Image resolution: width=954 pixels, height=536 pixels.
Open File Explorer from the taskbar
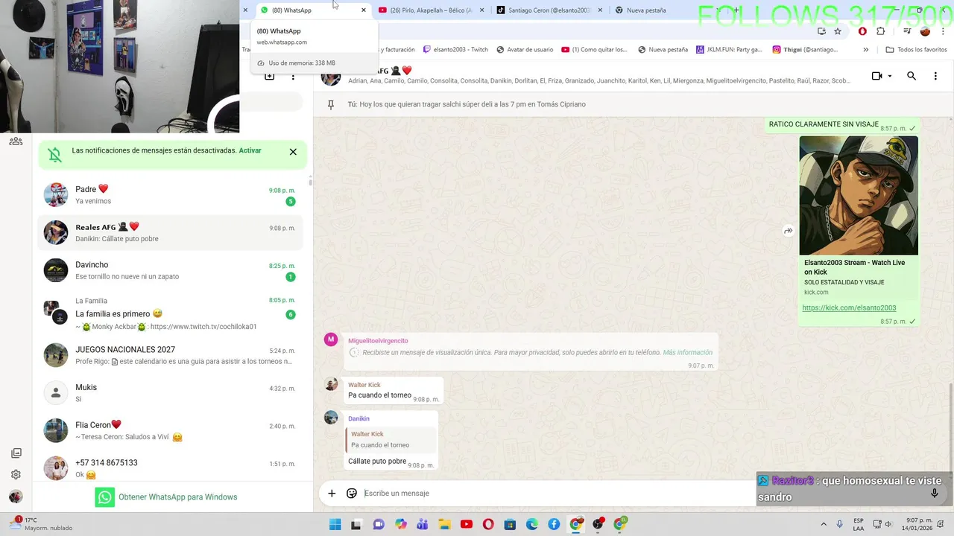(444, 525)
